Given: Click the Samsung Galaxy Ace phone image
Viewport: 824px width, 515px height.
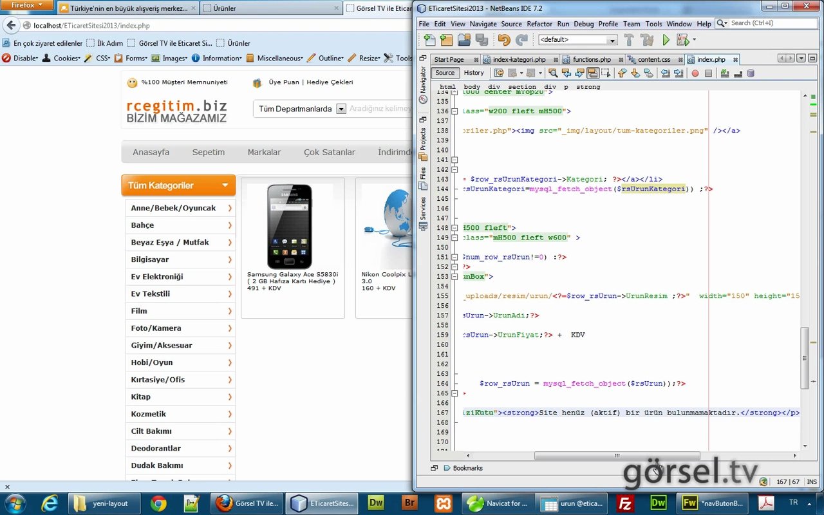Looking at the screenshot, I should tap(290, 227).
